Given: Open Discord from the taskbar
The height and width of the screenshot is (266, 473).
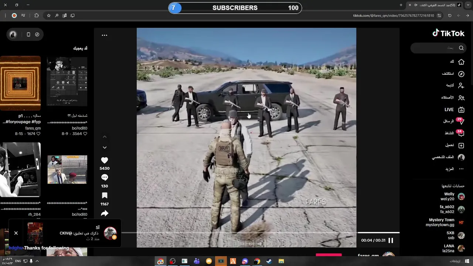Looking at the screenshot, I should pos(245,261).
